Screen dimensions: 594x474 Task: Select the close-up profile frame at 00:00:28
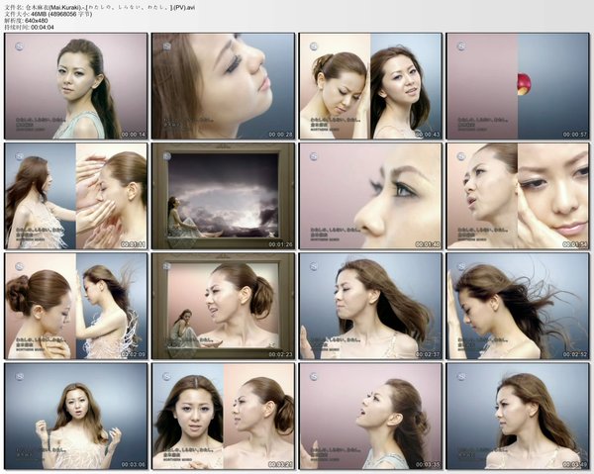coord(223,86)
